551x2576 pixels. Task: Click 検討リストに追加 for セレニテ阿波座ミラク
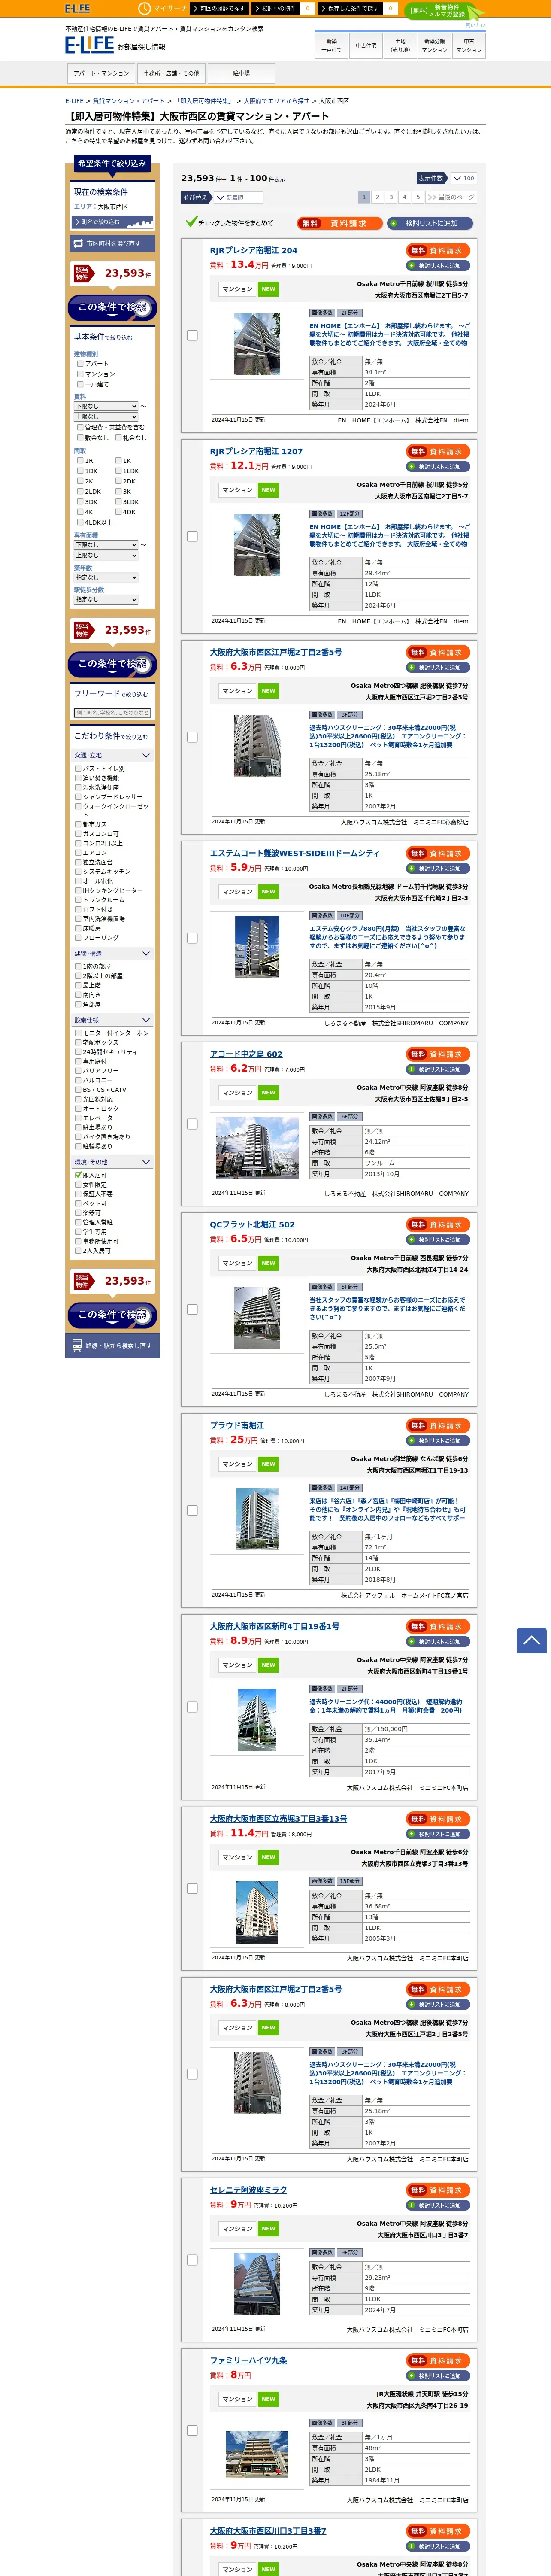[x=438, y=2205]
